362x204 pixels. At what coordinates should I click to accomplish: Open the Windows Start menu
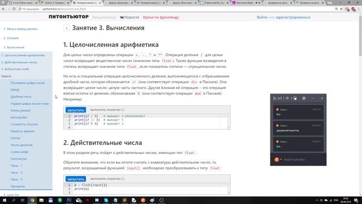pos(5,200)
